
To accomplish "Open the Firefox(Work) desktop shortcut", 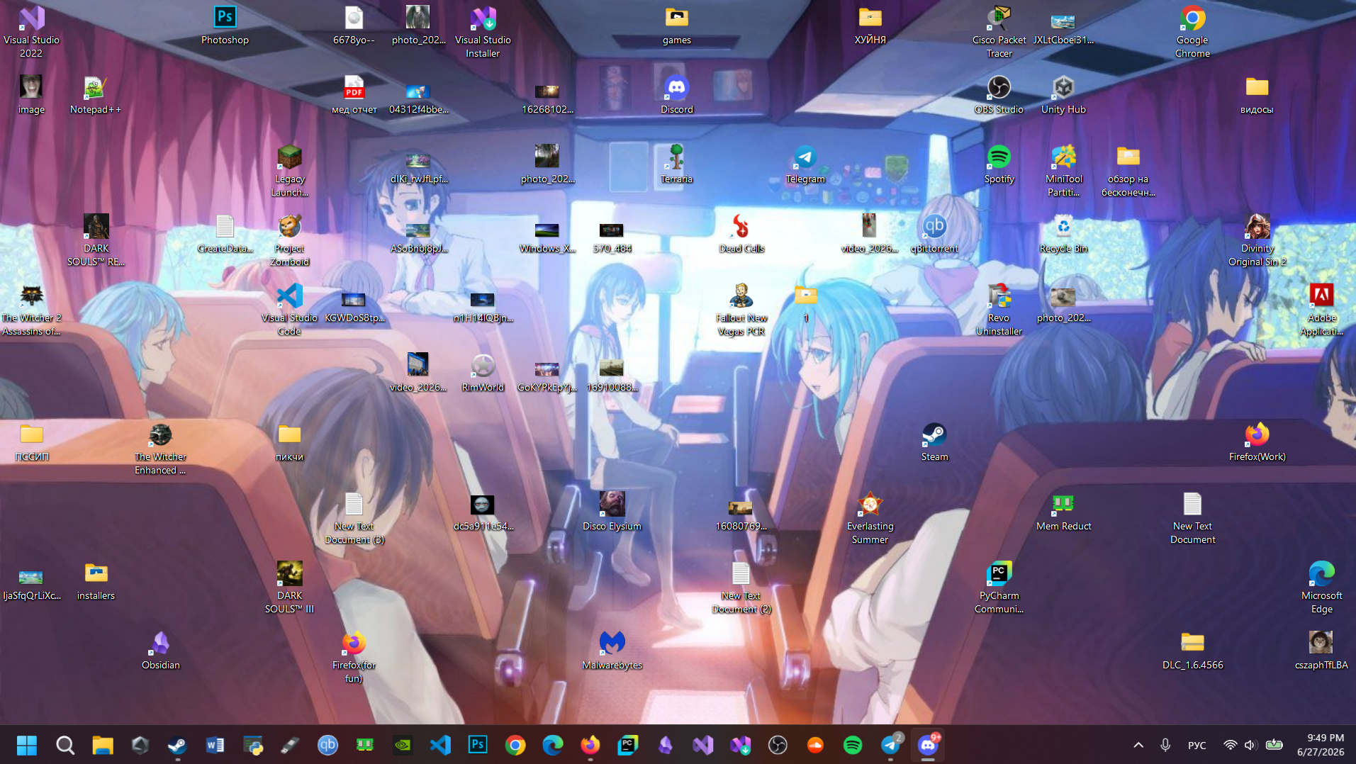I will click(1257, 442).
